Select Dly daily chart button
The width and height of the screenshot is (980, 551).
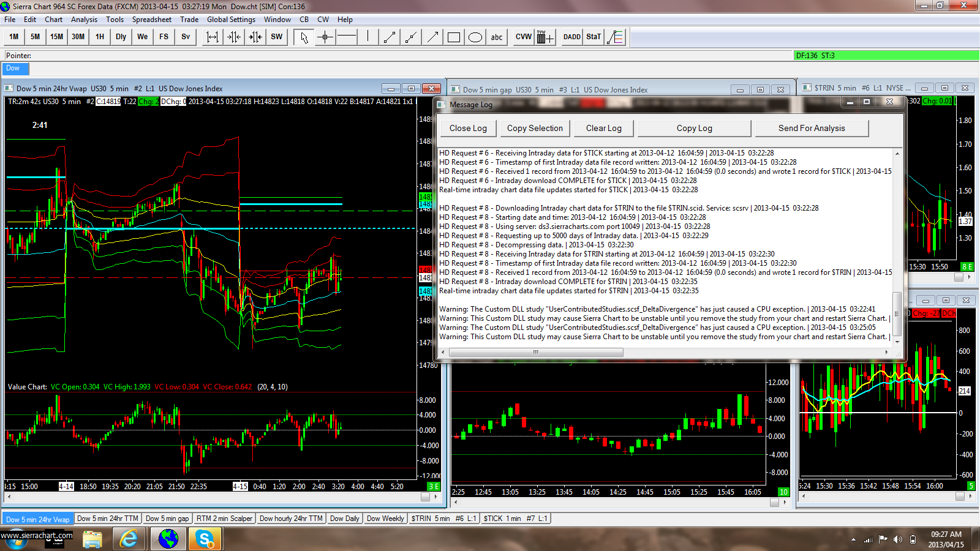point(121,37)
